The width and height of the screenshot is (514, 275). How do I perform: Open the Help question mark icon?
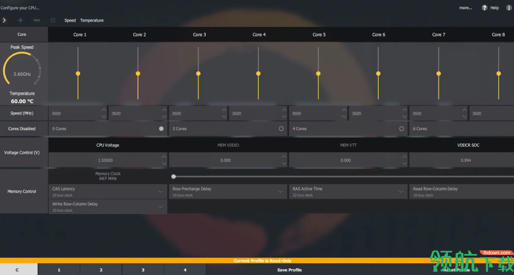pos(484,7)
